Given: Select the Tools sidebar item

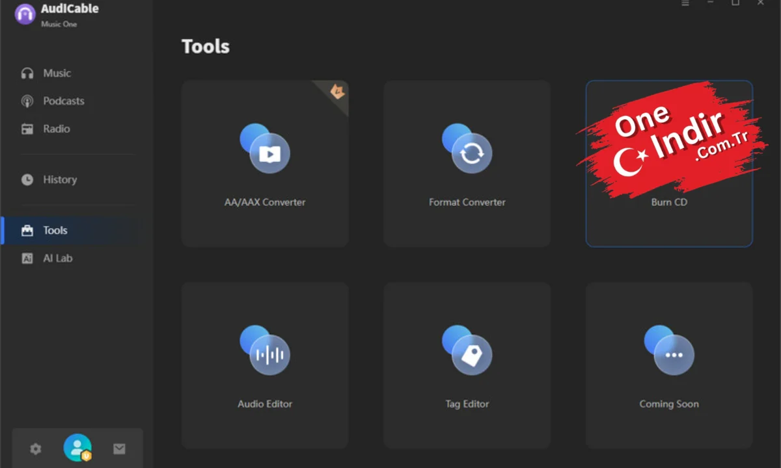Looking at the screenshot, I should point(70,231).
